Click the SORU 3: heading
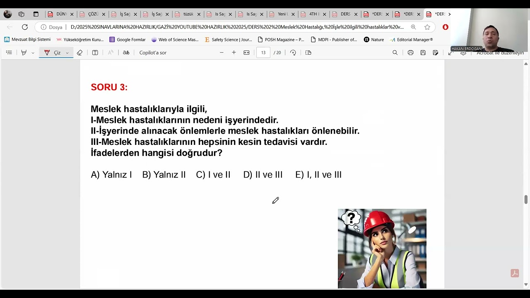The image size is (530, 298). 109,87
